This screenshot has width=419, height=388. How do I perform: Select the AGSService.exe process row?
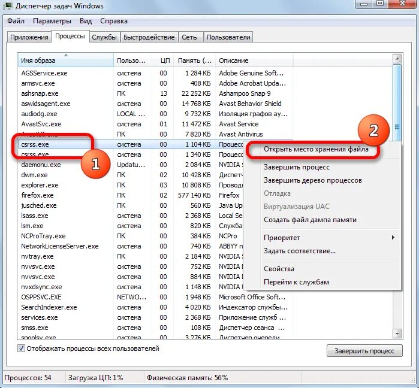click(x=155, y=73)
